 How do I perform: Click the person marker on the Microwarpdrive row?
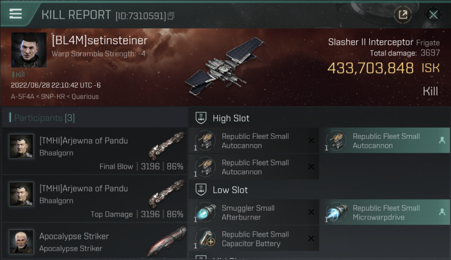click(x=442, y=212)
